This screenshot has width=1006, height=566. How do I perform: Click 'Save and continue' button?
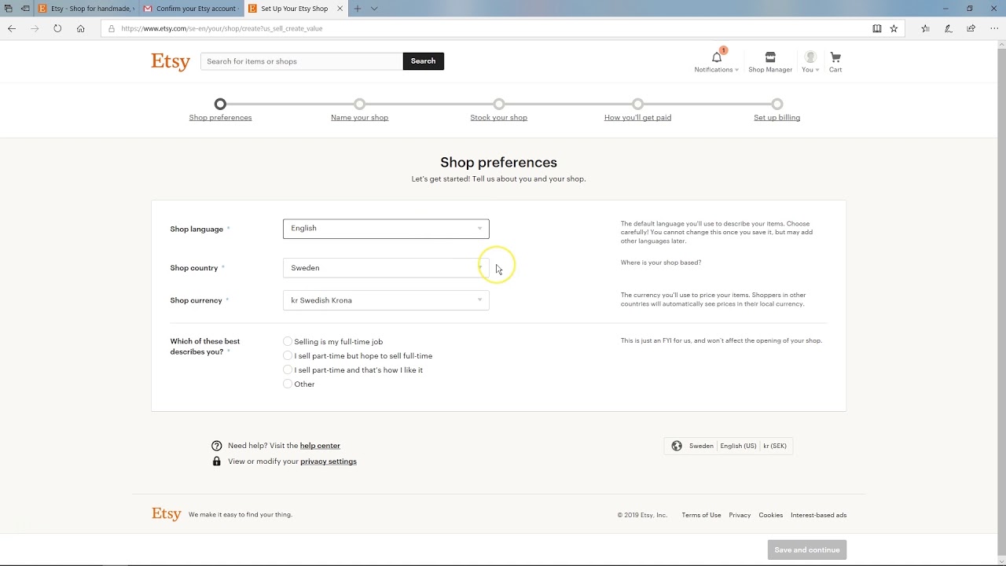807,549
